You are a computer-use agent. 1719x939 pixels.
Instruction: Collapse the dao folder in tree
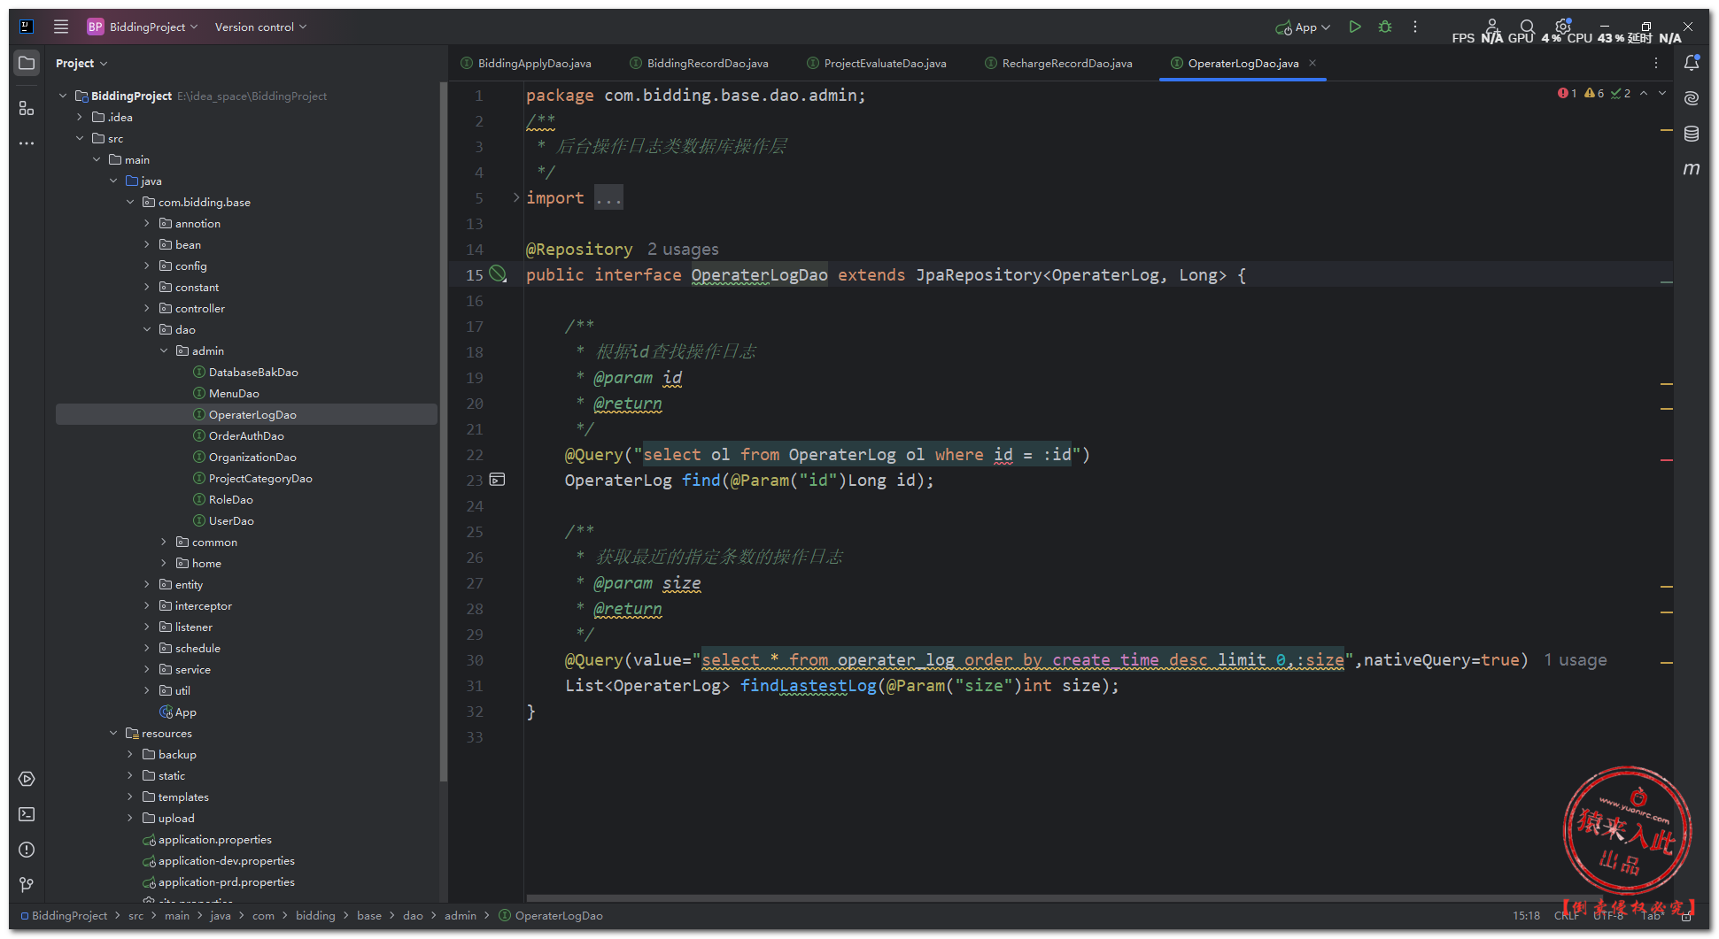coord(147,330)
